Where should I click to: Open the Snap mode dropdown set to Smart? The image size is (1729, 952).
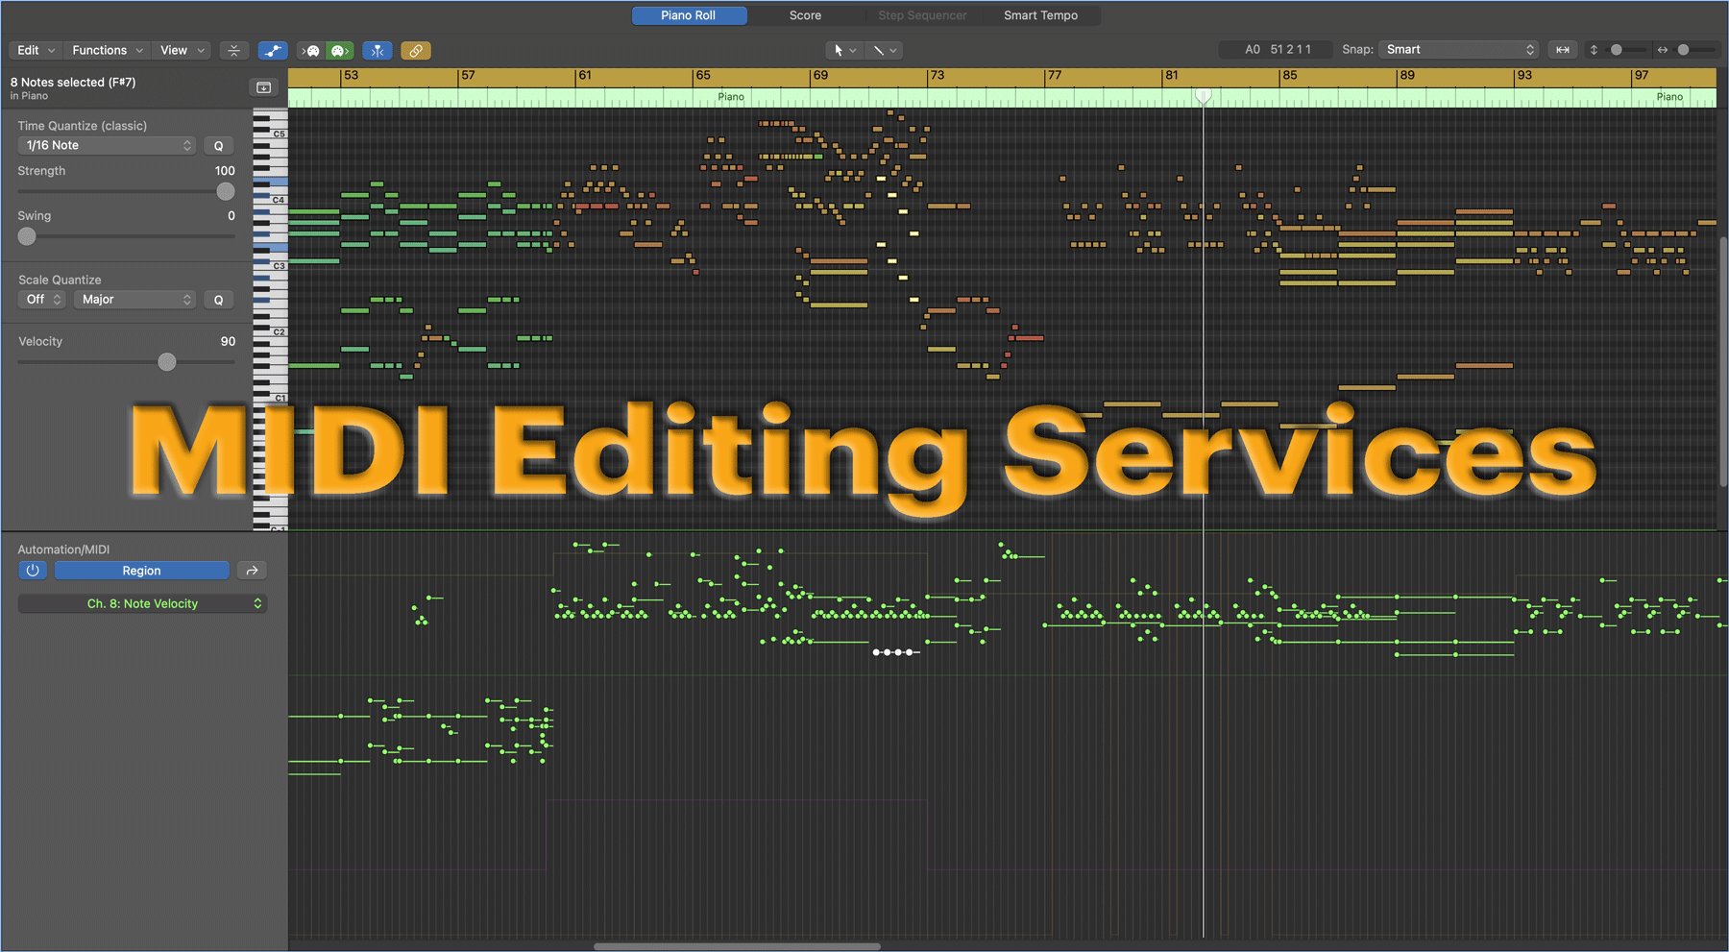click(x=1458, y=49)
